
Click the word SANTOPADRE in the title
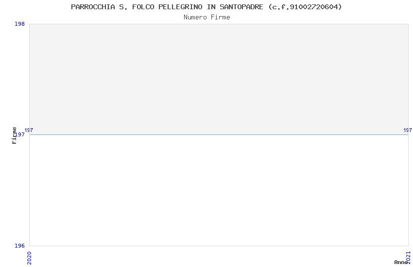pyautogui.click(x=241, y=7)
